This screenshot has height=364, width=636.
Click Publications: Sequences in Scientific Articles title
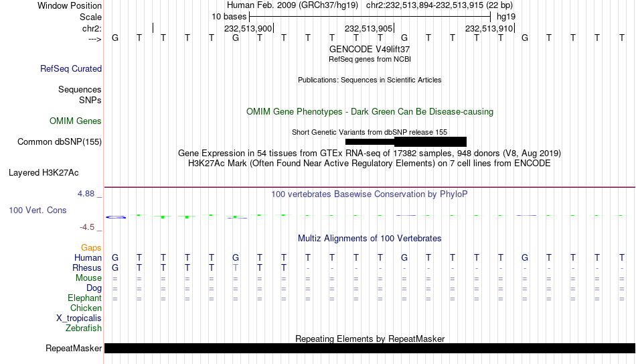pyautogui.click(x=370, y=80)
